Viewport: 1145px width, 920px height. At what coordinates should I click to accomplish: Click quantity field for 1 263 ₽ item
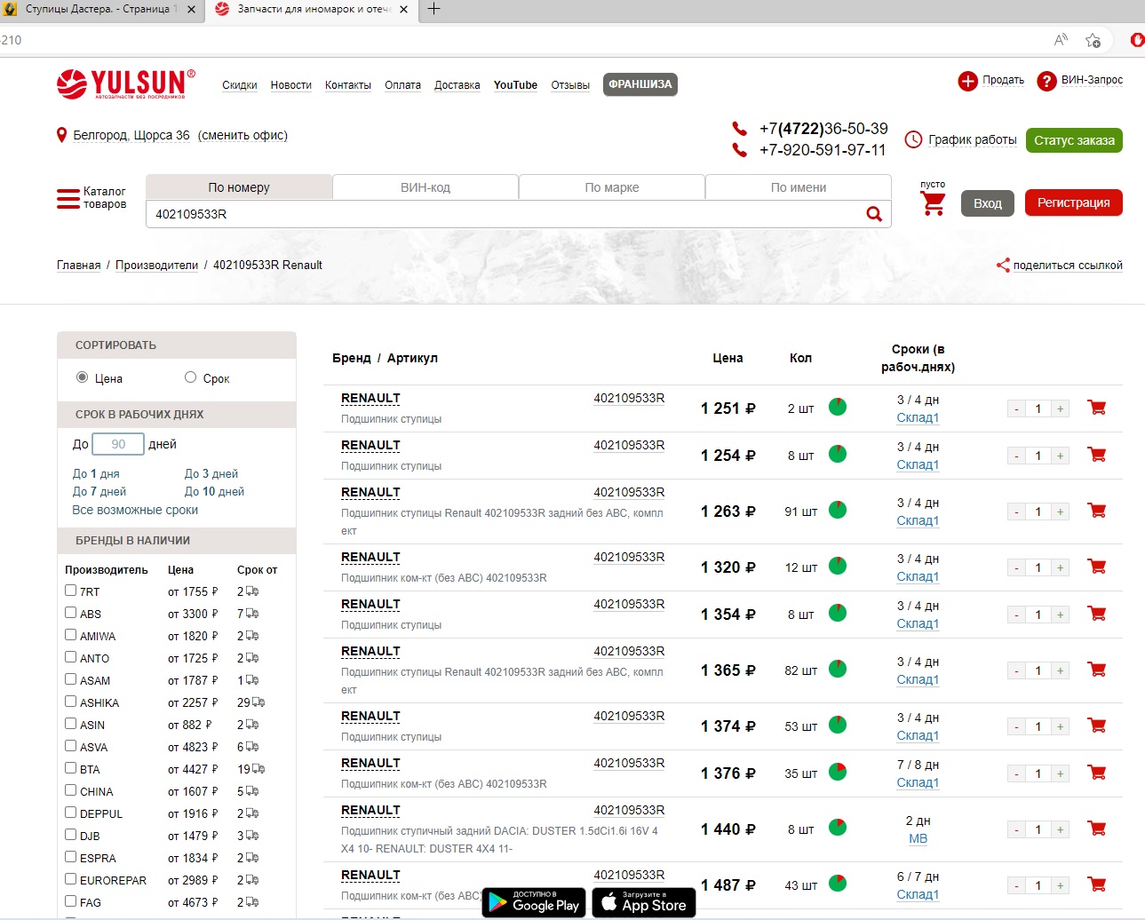pos(1038,512)
